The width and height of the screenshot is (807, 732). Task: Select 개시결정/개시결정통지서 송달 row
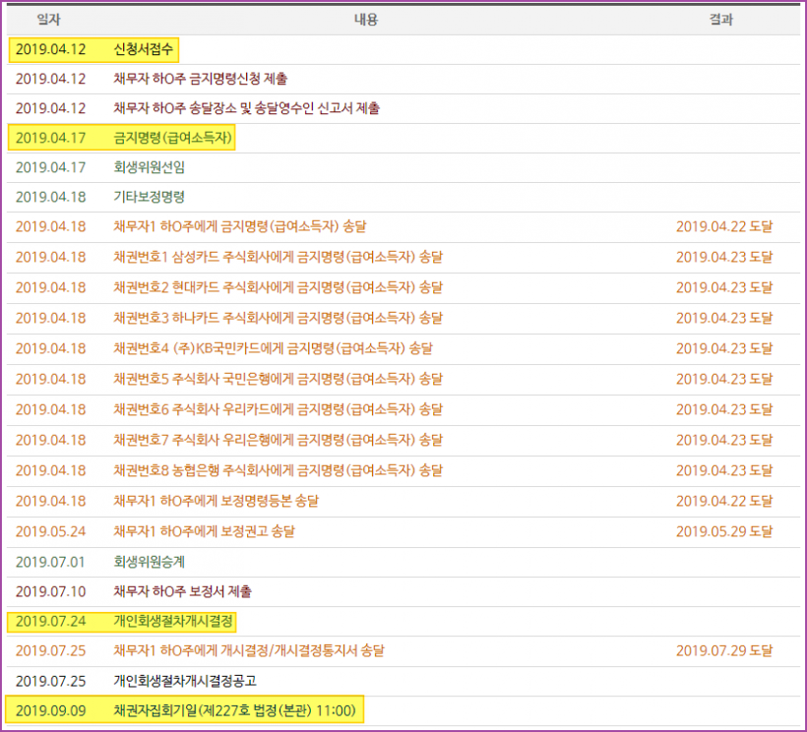[403, 651]
